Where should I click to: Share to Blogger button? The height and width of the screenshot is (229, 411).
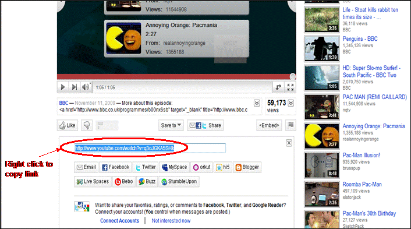[x=247, y=167]
